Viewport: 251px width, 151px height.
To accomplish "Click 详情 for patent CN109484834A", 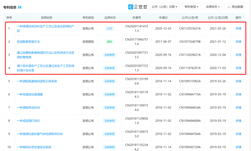I will click(x=238, y=107).
